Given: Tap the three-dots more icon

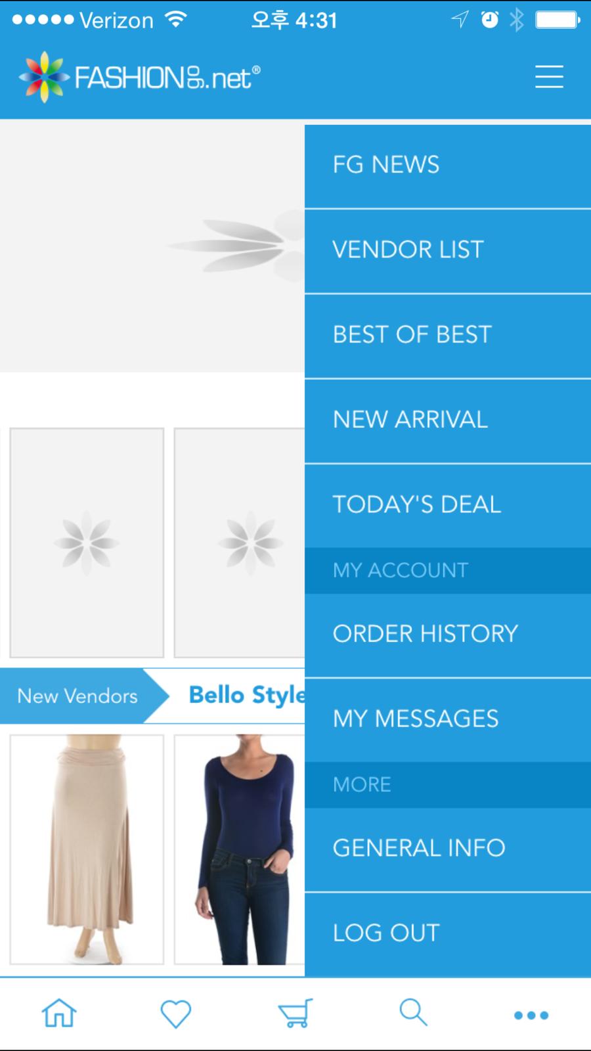Looking at the screenshot, I should (x=531, y=1016).
